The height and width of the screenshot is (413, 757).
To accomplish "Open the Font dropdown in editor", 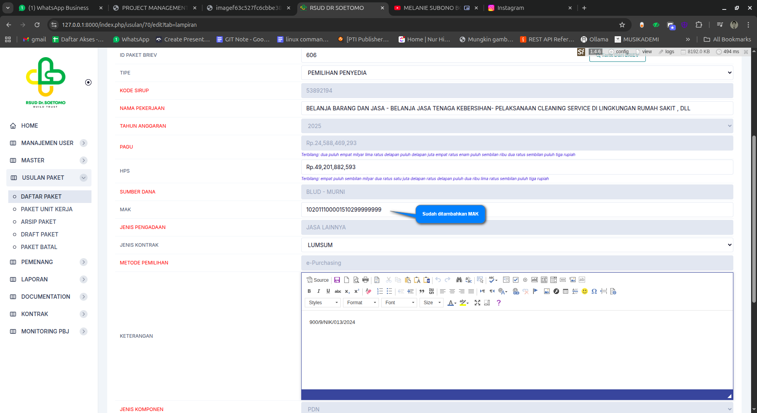I will pyautogui.click(x=399, y=303).
